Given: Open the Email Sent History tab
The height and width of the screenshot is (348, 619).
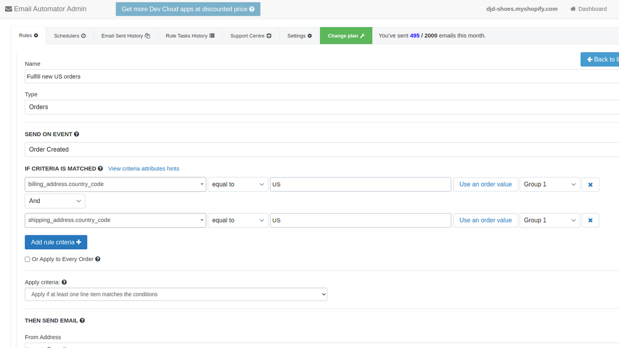Looking at the screenshot, I should (126, 36).
